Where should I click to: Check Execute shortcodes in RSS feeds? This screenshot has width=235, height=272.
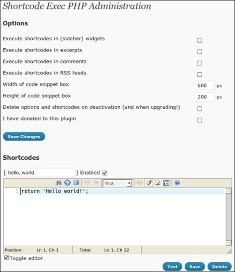click(x=199, y=74)
